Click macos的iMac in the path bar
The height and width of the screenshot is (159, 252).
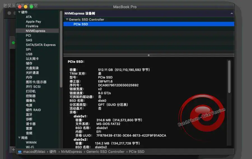(34, 152)
